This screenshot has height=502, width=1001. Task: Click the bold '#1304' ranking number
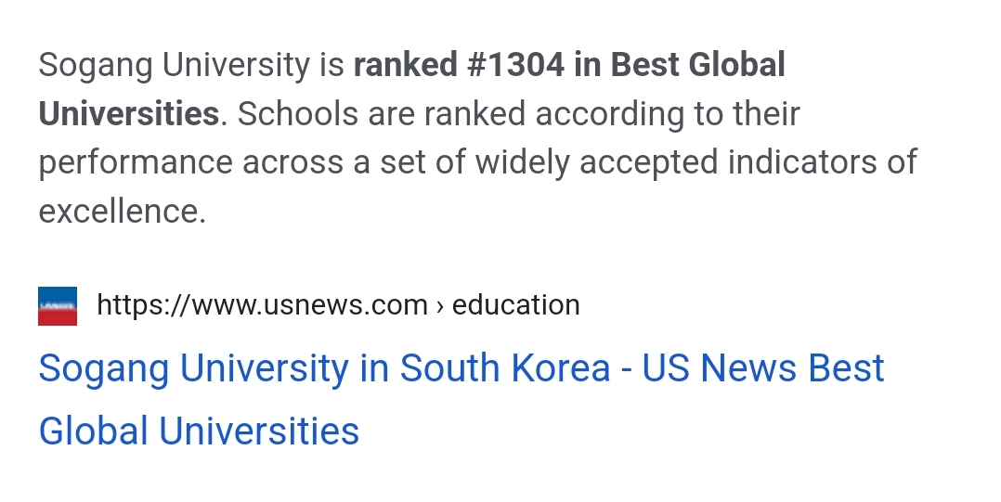tap(516, 65)
